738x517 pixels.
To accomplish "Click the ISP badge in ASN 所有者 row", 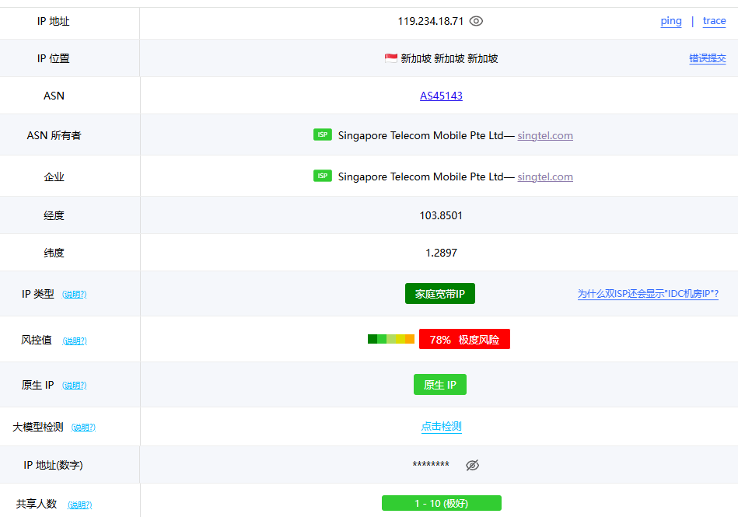I will pos(323,134).
